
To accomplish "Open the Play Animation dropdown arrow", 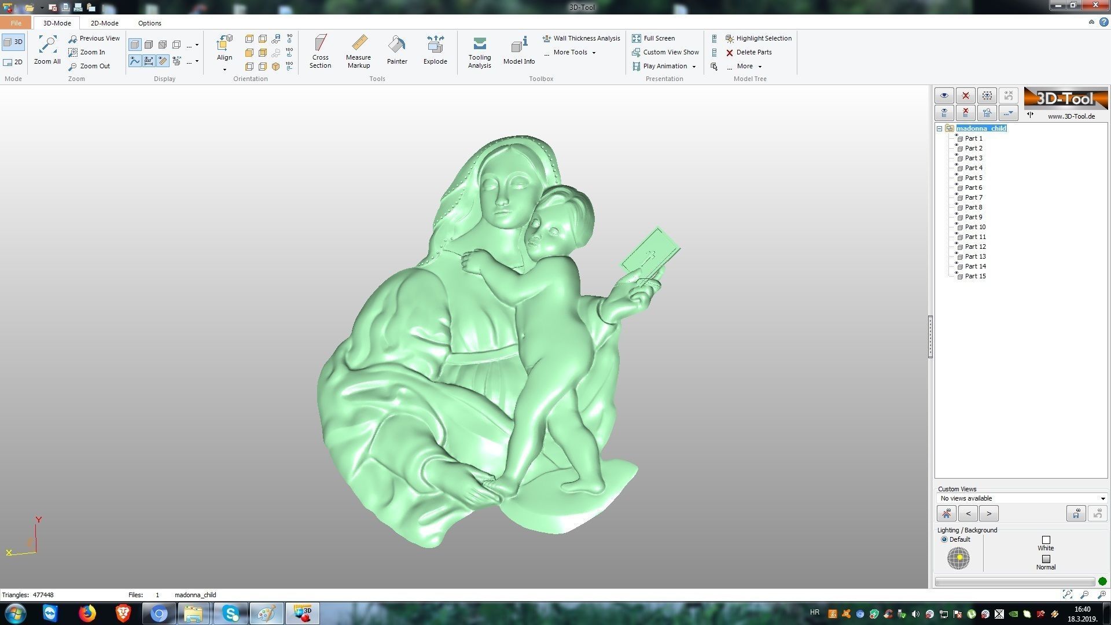I will (x=694, y=67).
